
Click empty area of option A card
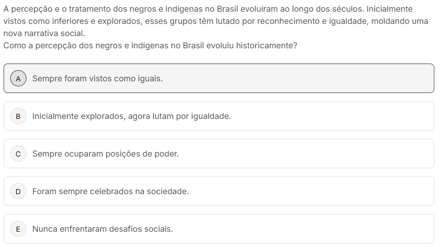click(x=297, y=78)
